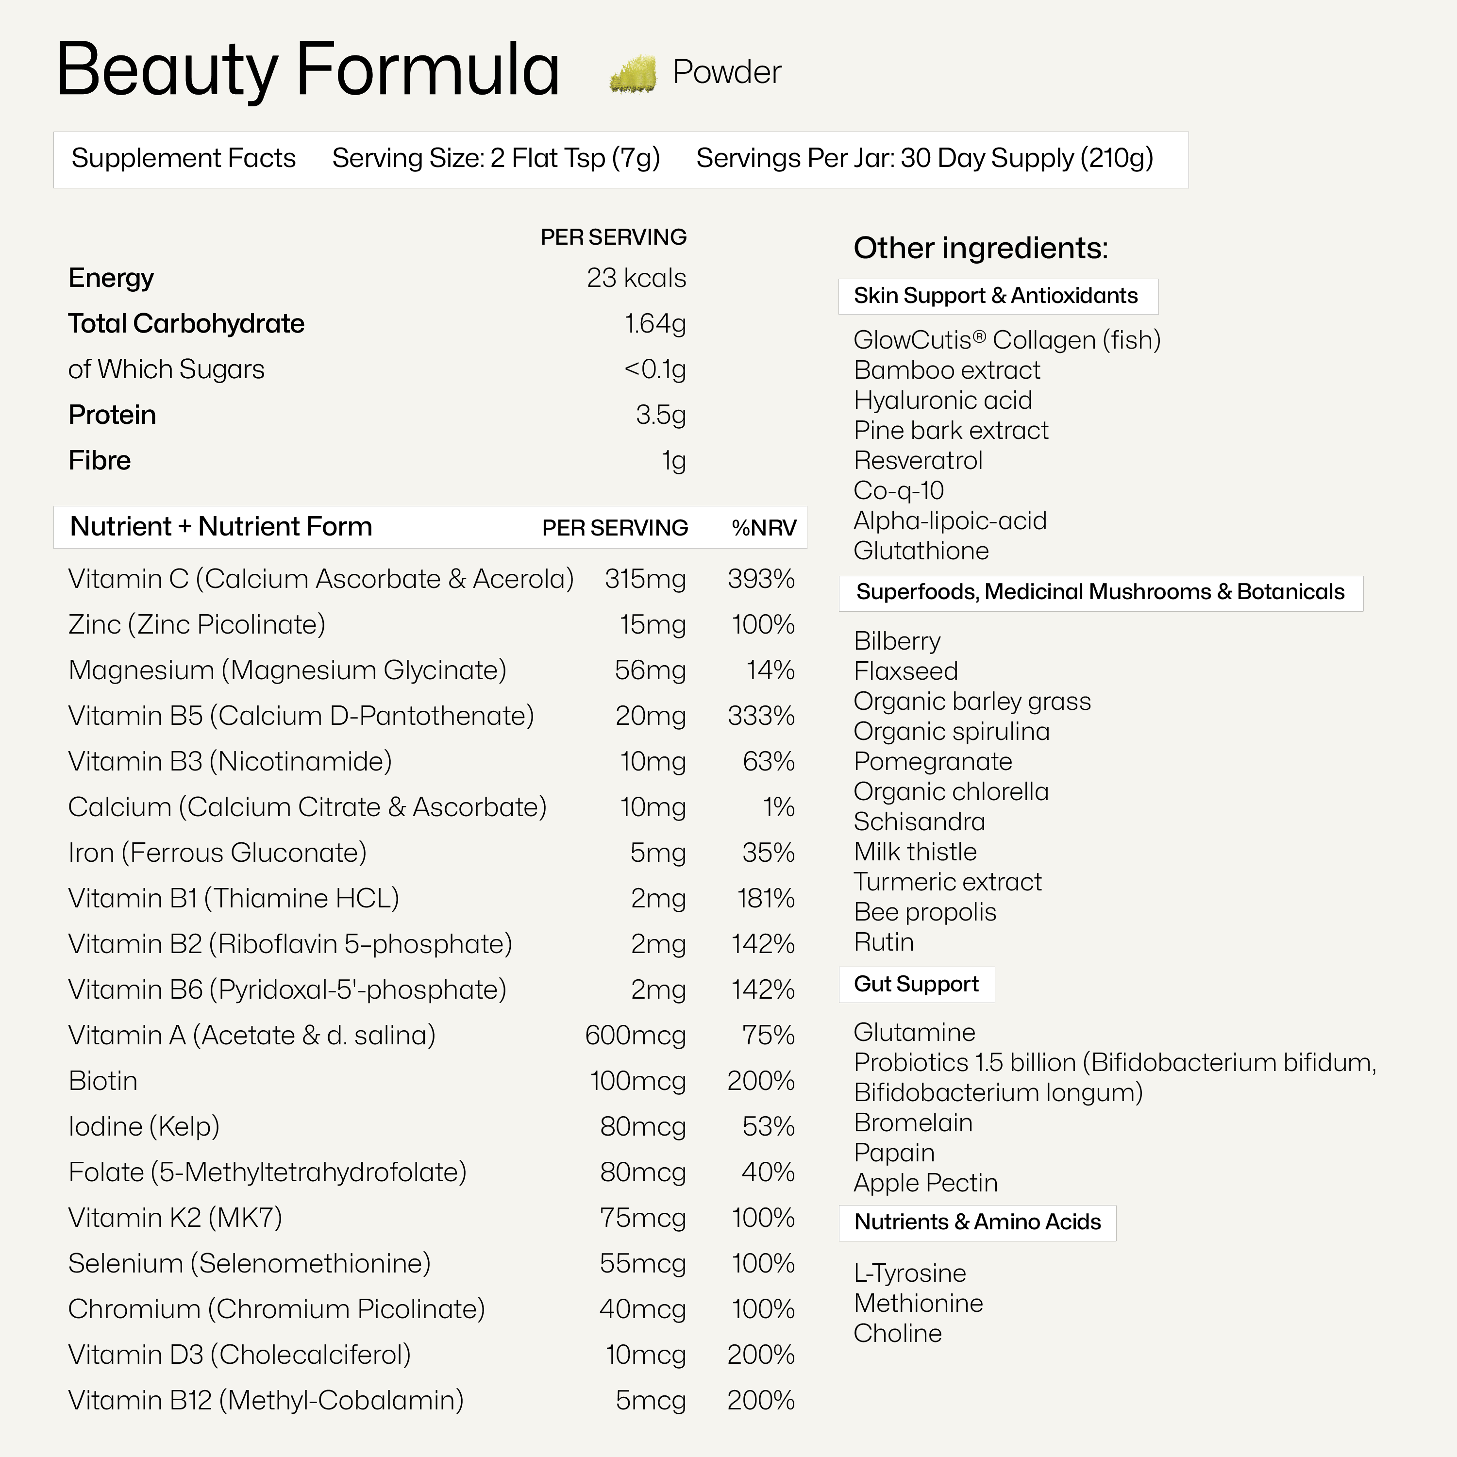This screenshot has height=1457, width=1457.
Task: Click the Serving Size 2 Flat Tsp text
Action: [496, 158]
